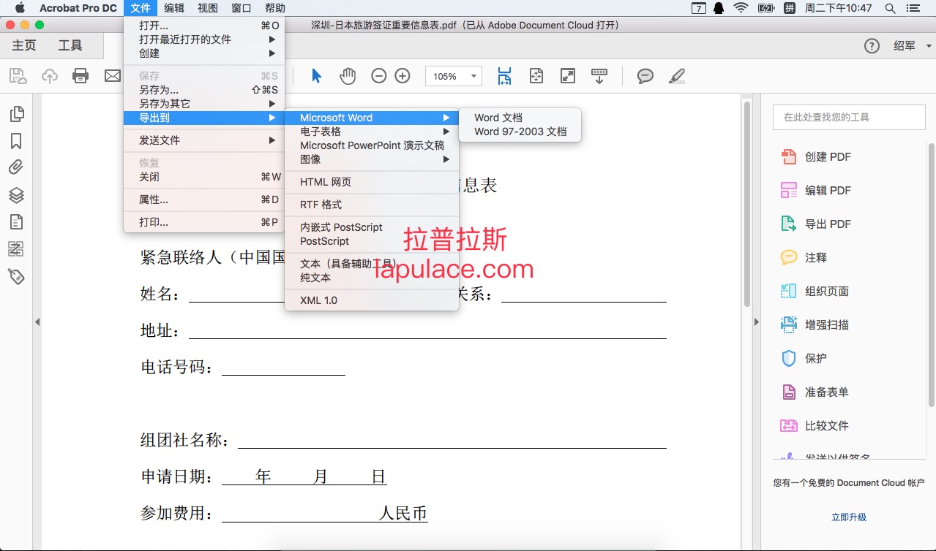
Task: Expand the 发送文件 submenu
Action: [x=204, y=140]
